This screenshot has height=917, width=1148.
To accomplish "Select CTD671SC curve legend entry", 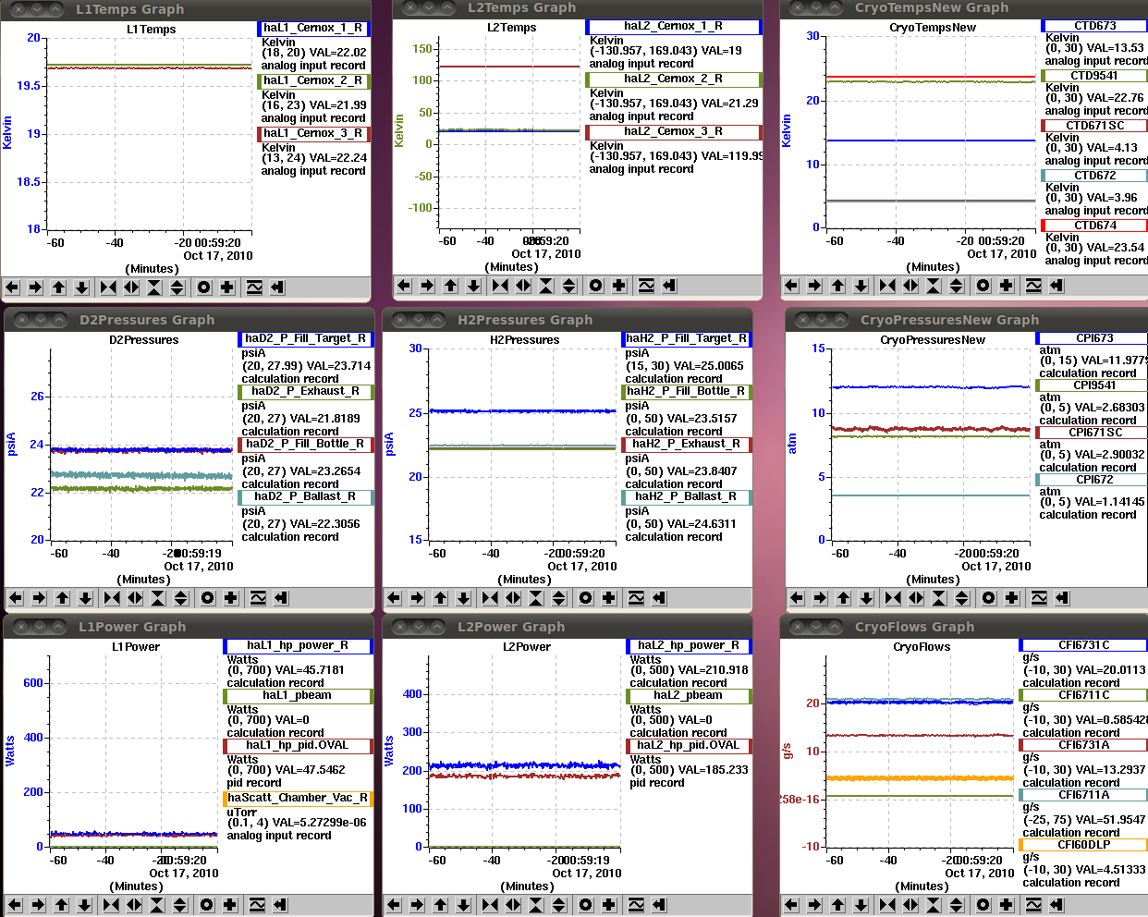I will pos(1094,126).
